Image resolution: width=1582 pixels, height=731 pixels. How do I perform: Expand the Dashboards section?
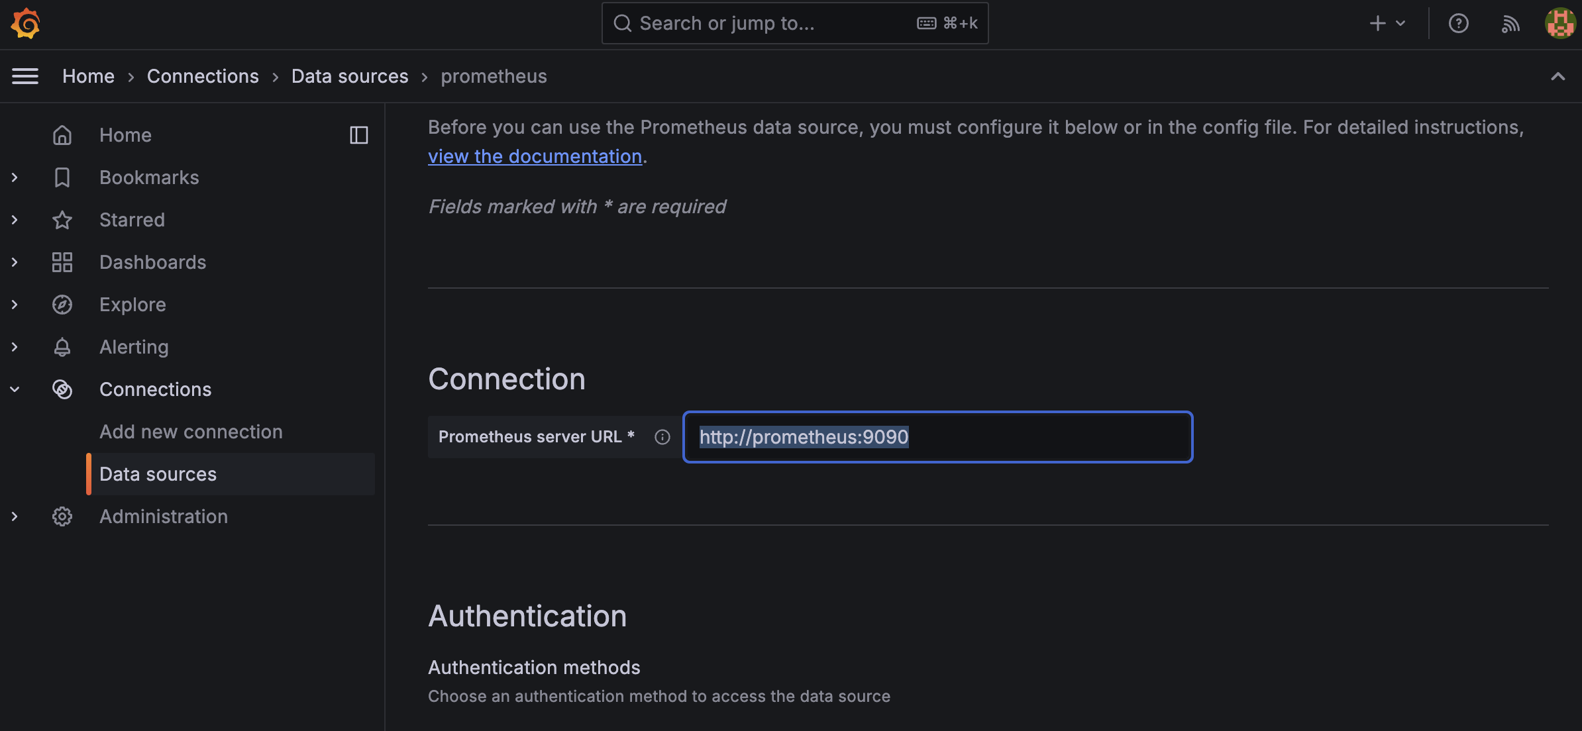coord(15,262)
